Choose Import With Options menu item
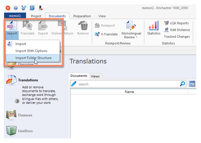The width and height of the screenshot is (201, 143). pos(32,51)
